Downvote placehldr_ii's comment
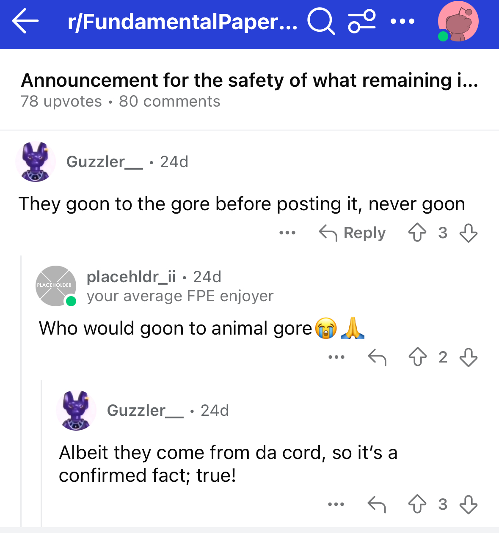The width and height of the screenshot is (499, 533). [x=468, y=357]
